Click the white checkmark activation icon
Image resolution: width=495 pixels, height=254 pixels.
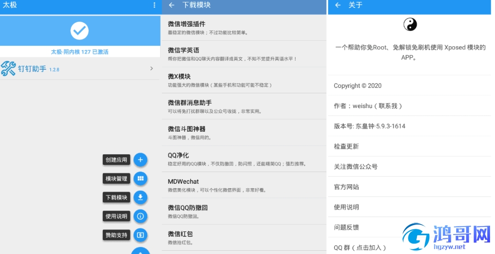click(80, 30)
